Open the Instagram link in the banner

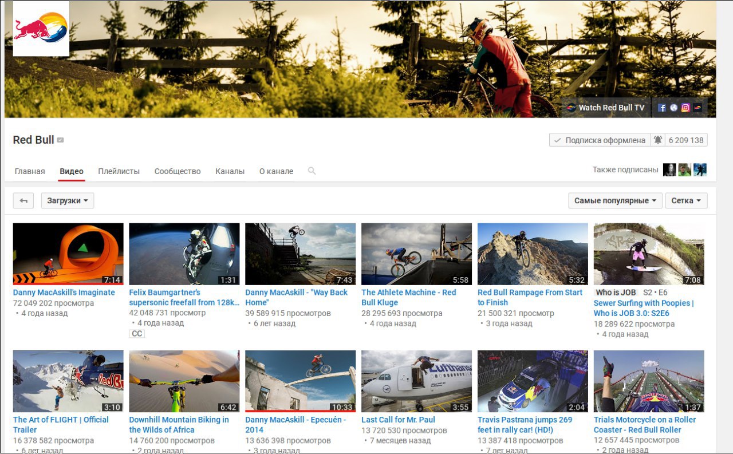click(685, 108)
